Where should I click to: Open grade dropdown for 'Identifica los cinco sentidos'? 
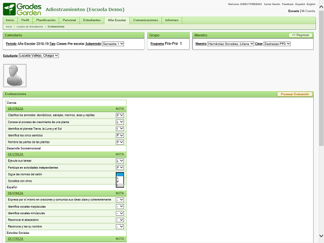(120, 136)
